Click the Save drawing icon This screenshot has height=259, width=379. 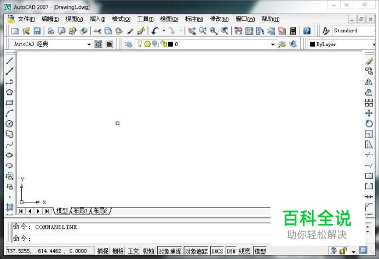click(x=37, y=31)
